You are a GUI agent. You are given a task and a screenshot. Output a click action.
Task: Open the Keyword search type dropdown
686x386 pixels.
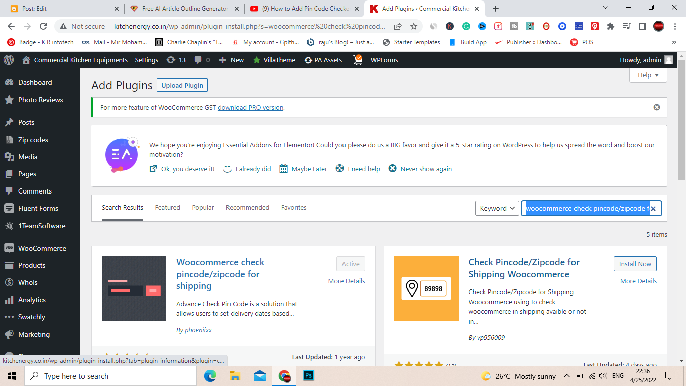[497, 208]
